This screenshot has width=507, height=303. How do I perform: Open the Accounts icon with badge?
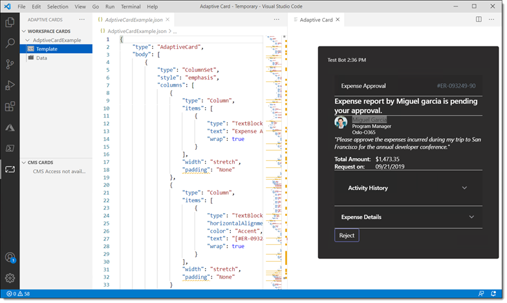point(10,258)
